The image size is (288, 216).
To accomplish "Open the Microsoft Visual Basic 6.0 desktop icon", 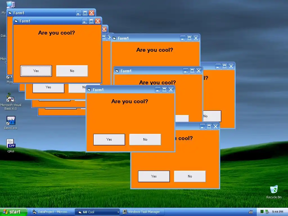I will coord(11,102).
